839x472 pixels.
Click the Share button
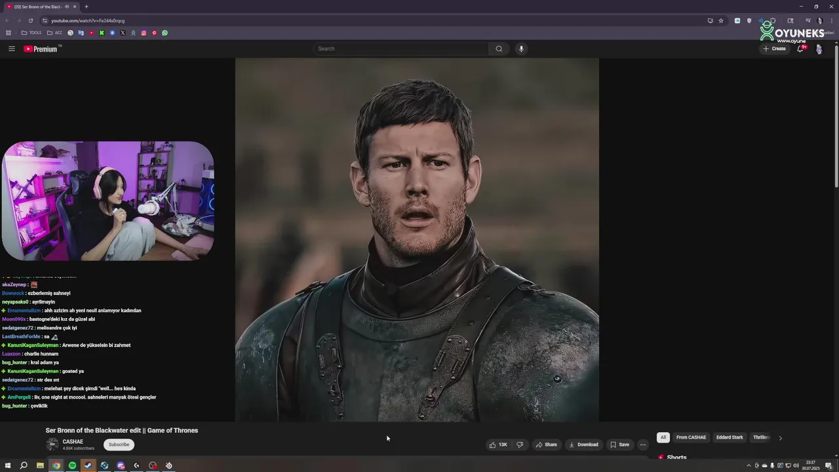click(546, 444)
